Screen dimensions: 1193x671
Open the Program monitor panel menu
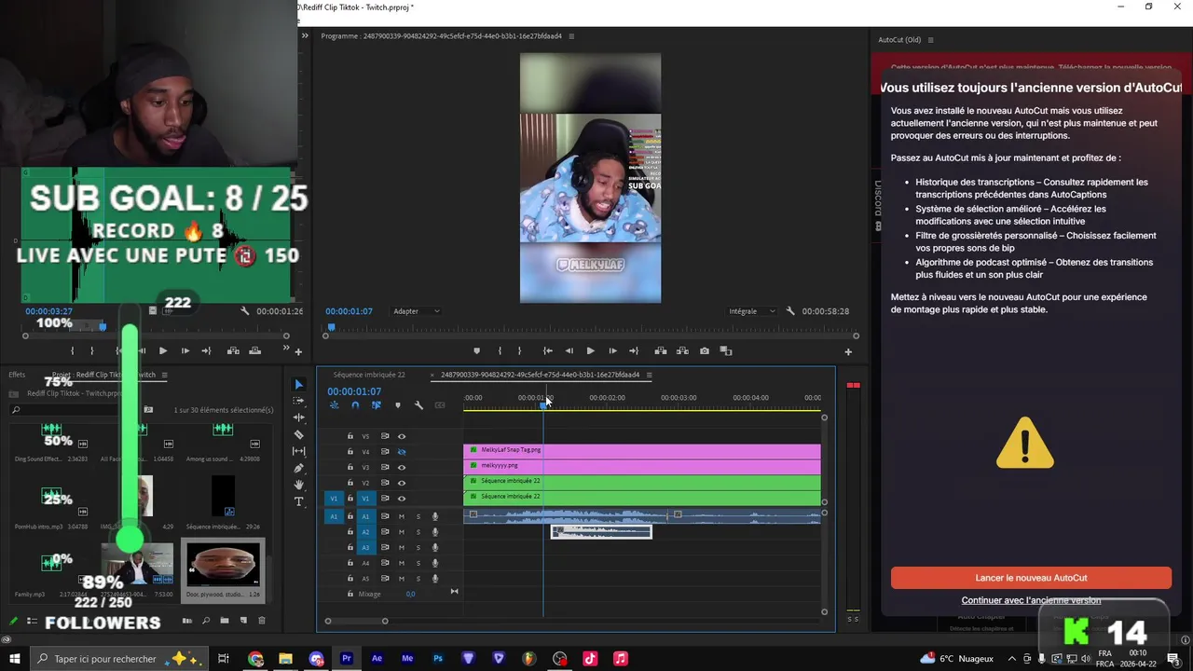coord(571,36)
